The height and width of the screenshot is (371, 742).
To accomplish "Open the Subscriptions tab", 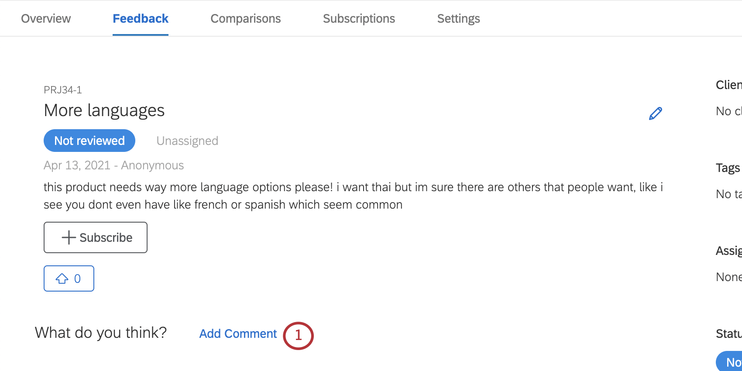I will click(x=358, y=18).
